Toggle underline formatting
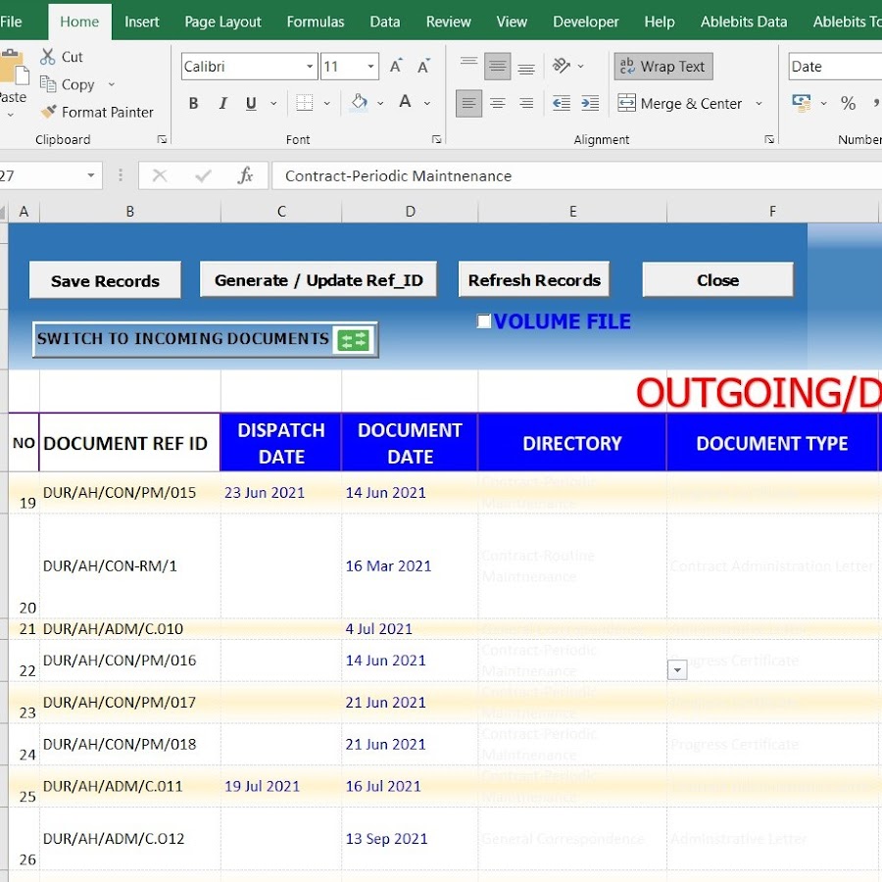This screenshot has height=882, width=882. 251,103
